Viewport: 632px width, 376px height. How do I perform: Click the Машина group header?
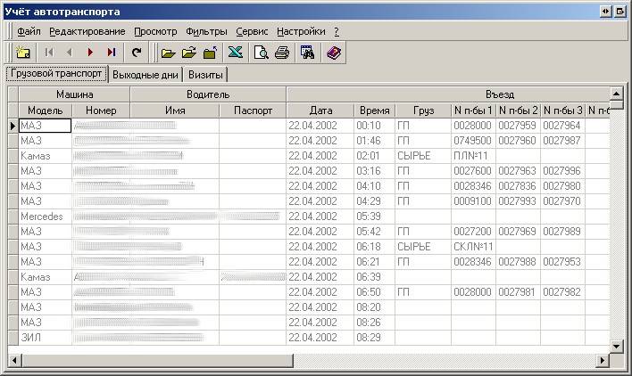(75, 94)
